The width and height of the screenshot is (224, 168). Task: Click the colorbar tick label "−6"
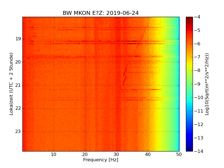click(197, 44)
